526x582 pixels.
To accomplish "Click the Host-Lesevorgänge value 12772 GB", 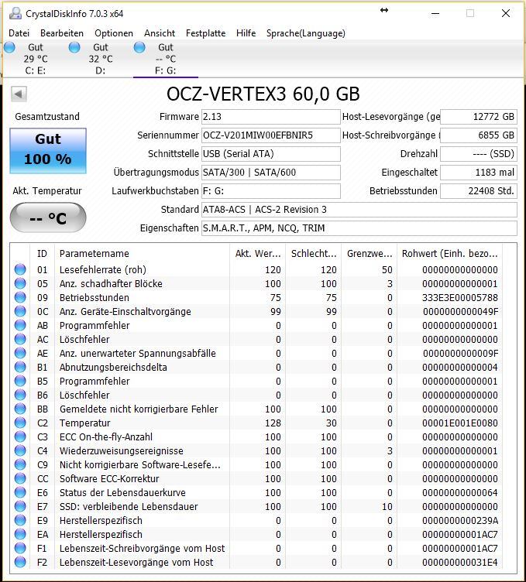I will pos(479,117).
